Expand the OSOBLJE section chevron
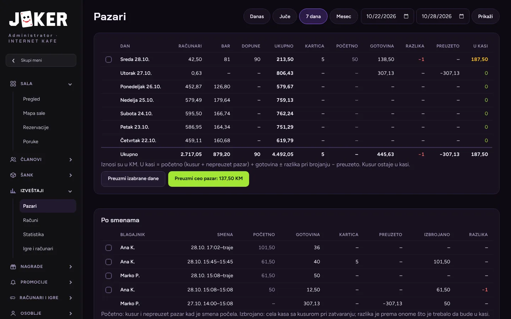Image resolution: width=511 pixels, height=319 pixels. (x=70, y=314)
